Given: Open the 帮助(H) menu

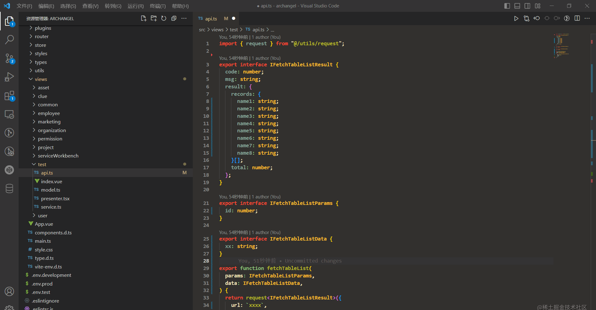Looking at the screenshot, I should pos(180,6).
